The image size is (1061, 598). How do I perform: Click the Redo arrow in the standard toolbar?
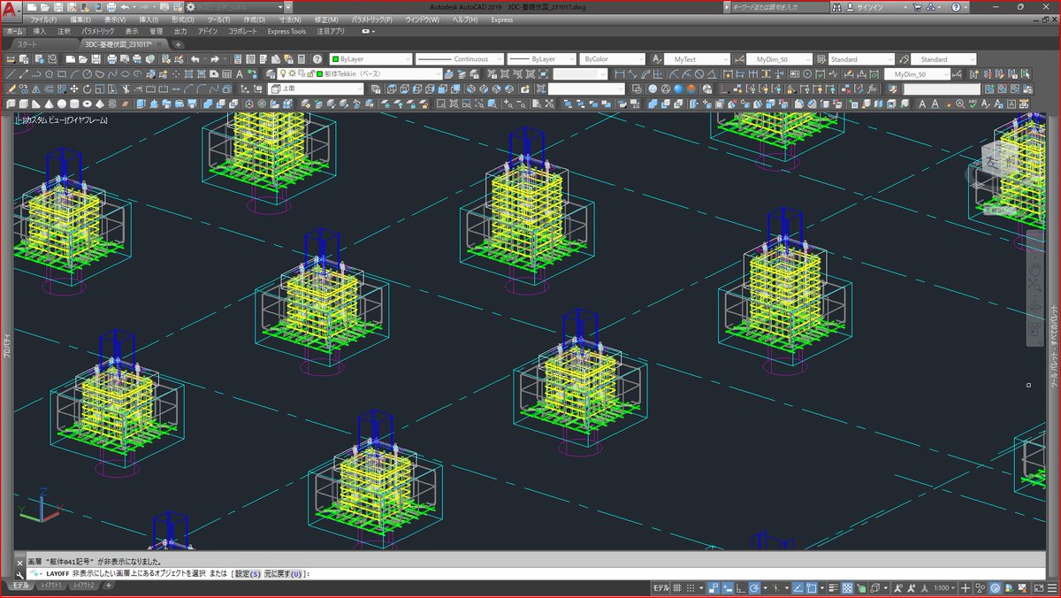(x=215, y=59)
